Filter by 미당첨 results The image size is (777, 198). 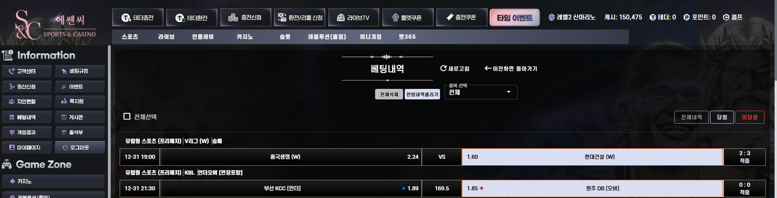point(750,117)
